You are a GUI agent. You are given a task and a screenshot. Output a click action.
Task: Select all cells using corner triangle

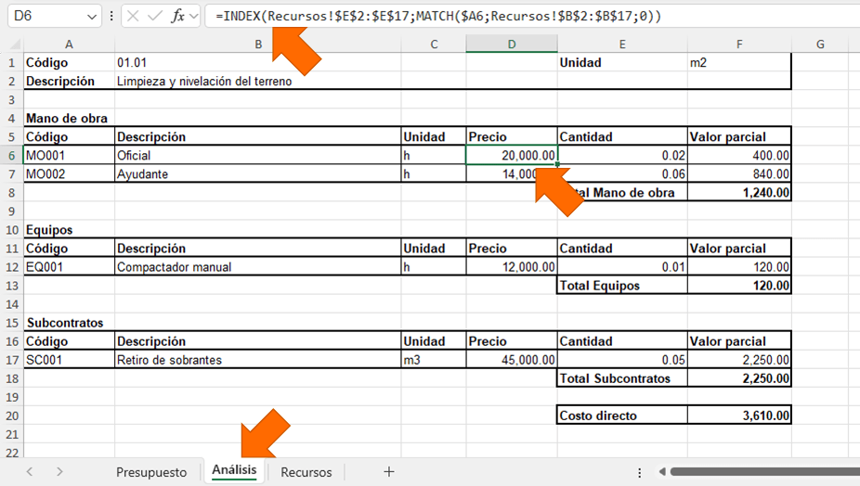[x=15, y=44]
